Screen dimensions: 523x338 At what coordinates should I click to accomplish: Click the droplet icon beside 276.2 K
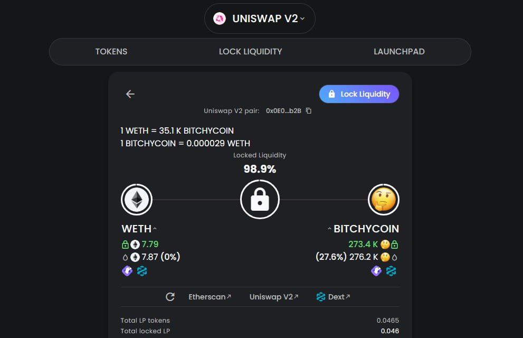click(x=395, y=257)
